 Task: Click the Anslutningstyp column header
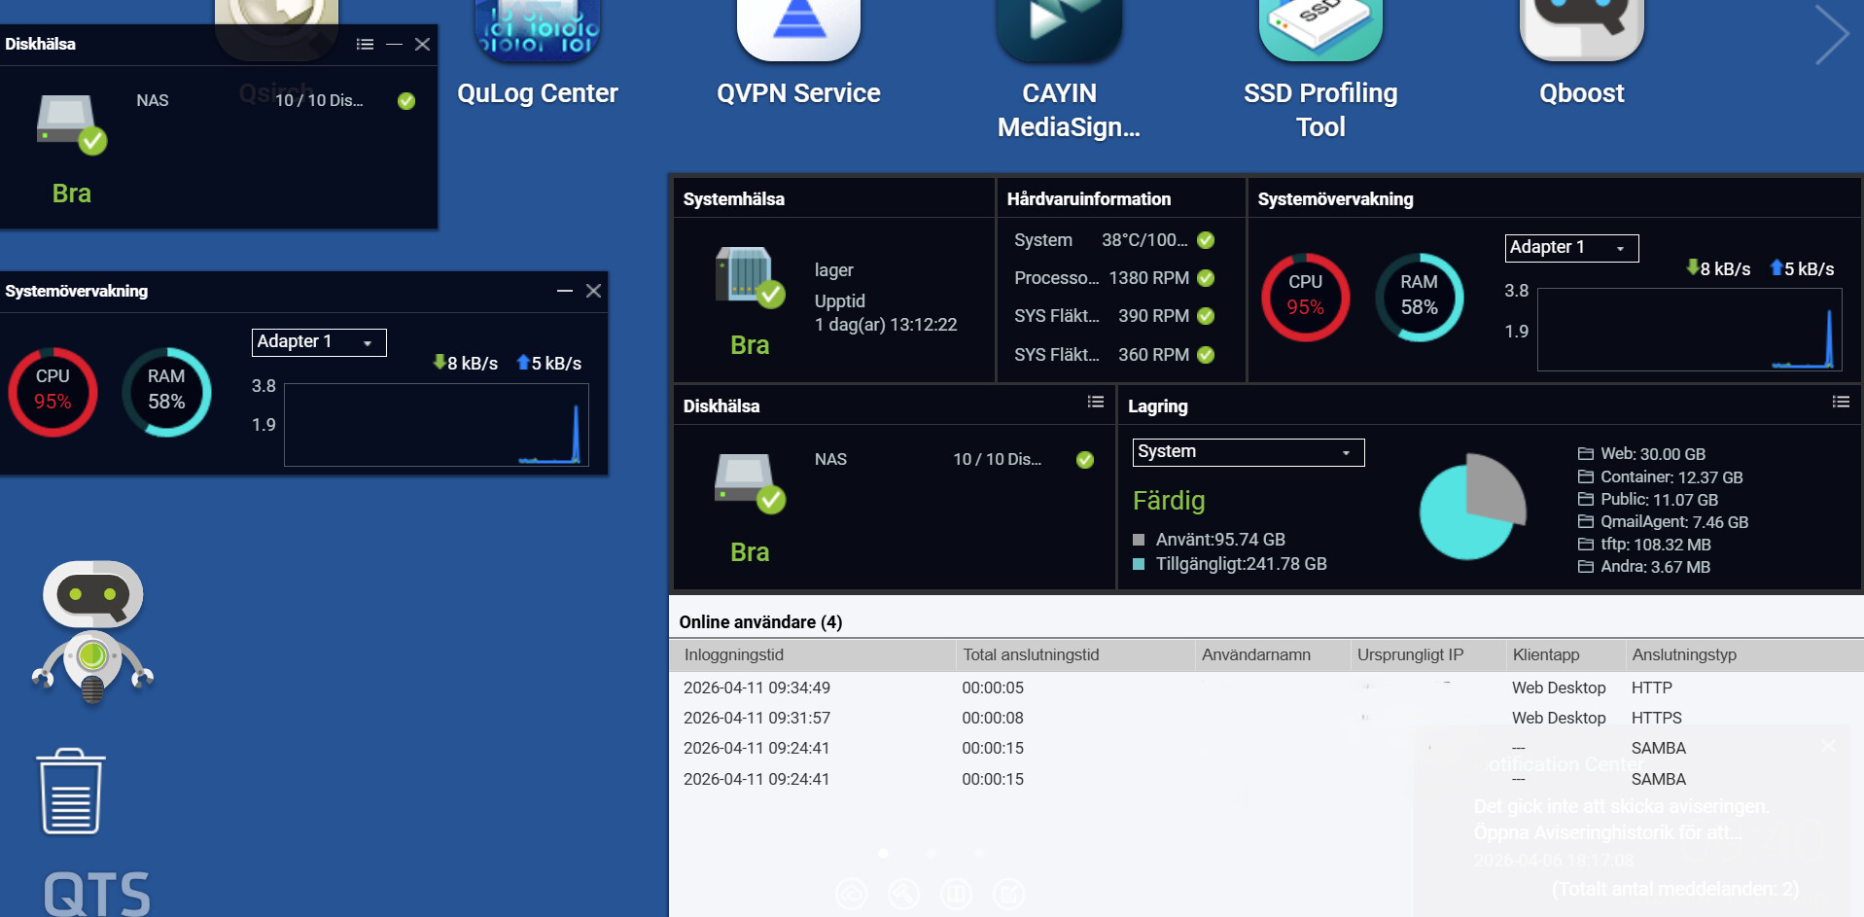1683,654
